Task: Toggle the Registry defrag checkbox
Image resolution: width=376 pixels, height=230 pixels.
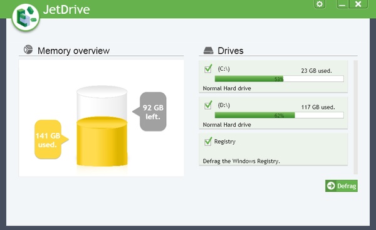Action: (208, 142)
